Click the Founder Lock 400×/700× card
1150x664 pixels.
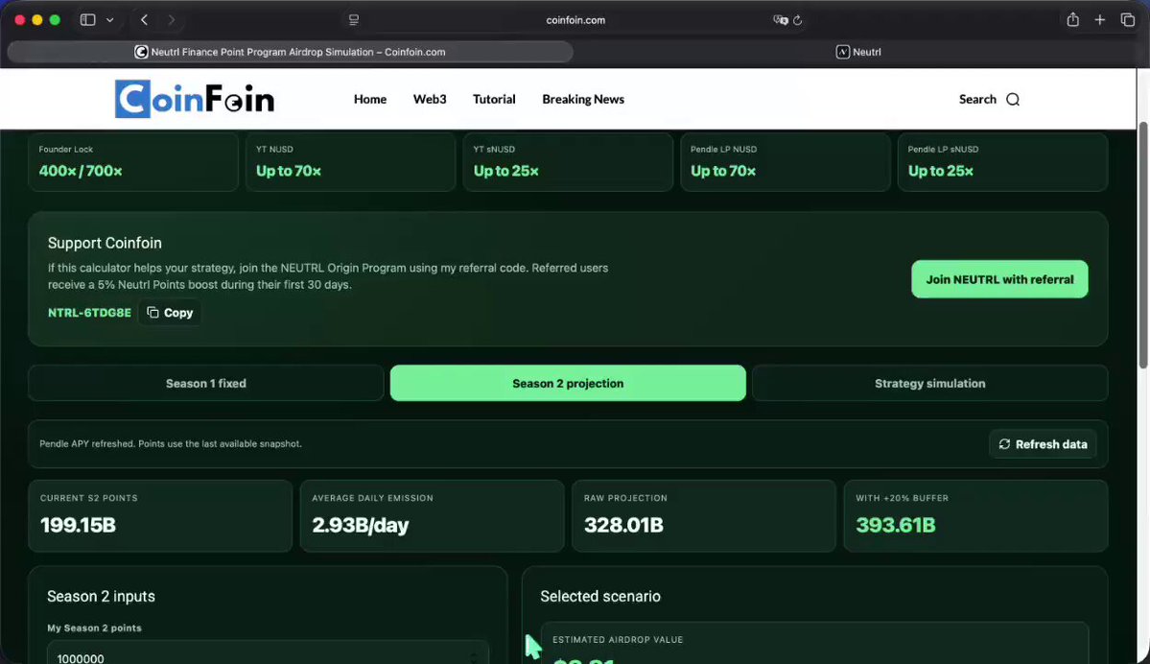(x=133, y=161)
